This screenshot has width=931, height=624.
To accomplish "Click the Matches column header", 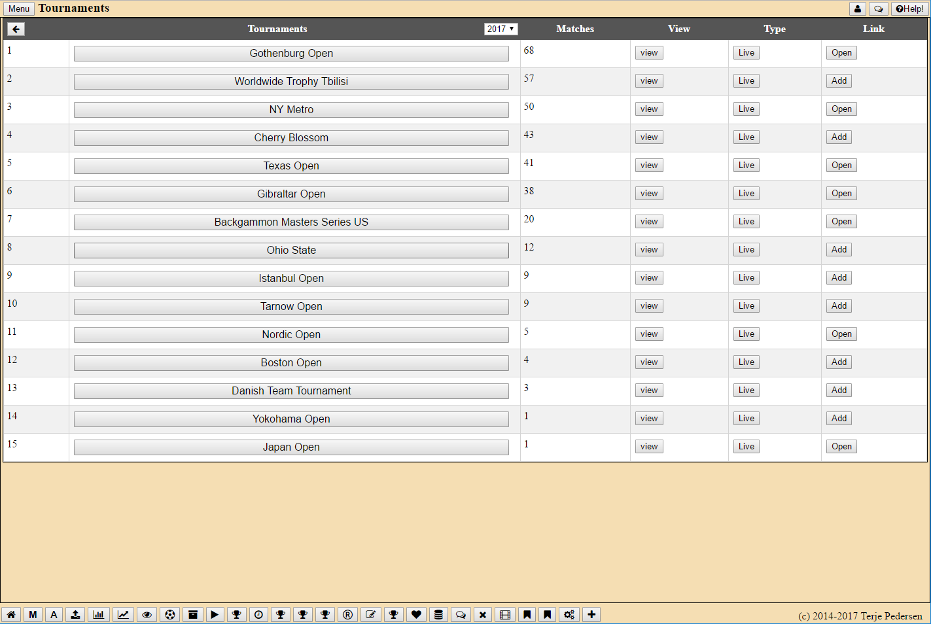I will (x=575, y=29).
